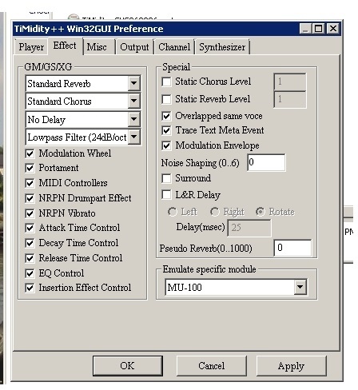
Task: Open the Lowpass Filter dropdown
Action: (134, 137)
